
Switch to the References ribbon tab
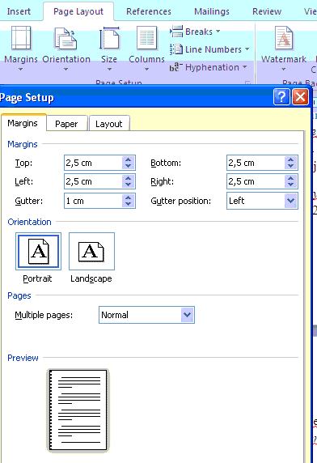tap(149, 11)
